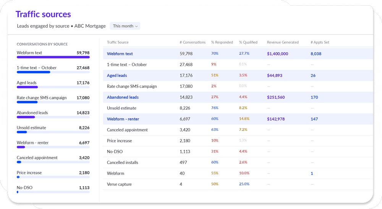Screen dimensions: 382x209
Task: Select 1-time text – October table row name
Action: click(127, 65)
